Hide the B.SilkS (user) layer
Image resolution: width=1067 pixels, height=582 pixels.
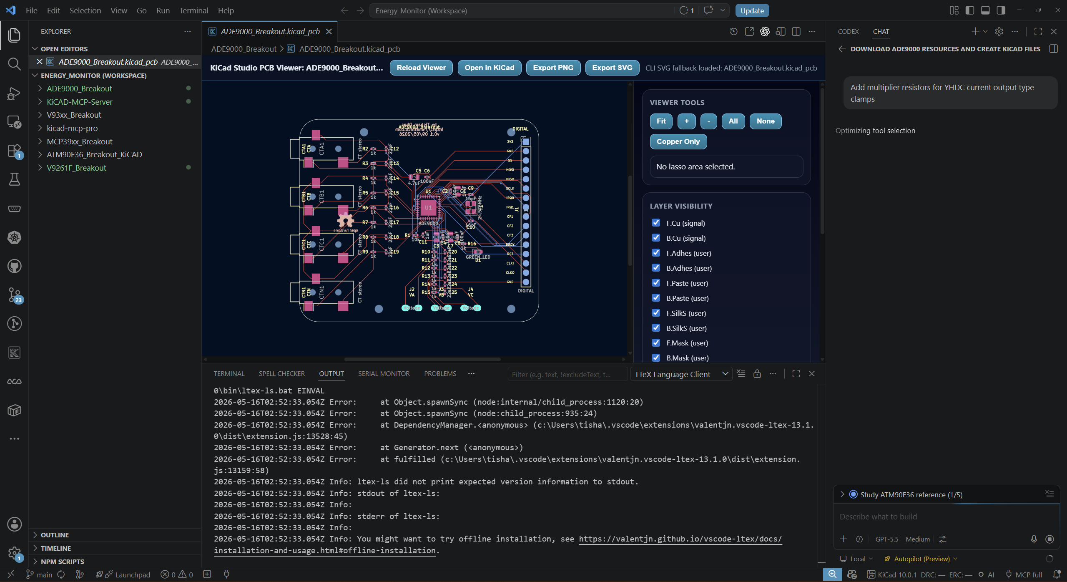[656, 328]
